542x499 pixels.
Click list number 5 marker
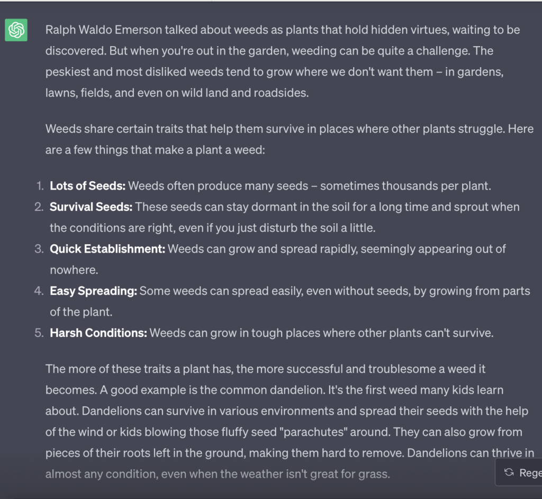click(39, 333)
